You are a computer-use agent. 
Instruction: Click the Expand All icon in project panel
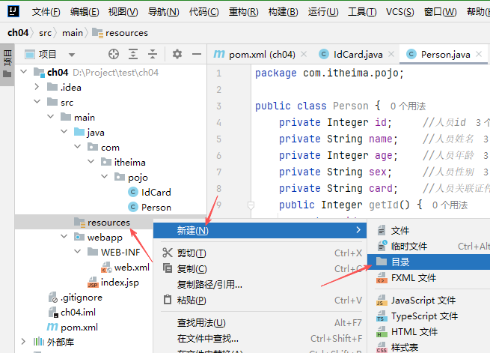[x=133, y=54]
